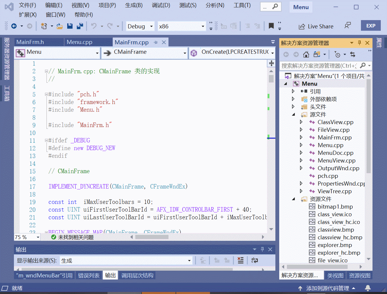Click the Solution Explorer vertical scrollbar
This screenshot has height=294, width=387.
coord(368,126)
